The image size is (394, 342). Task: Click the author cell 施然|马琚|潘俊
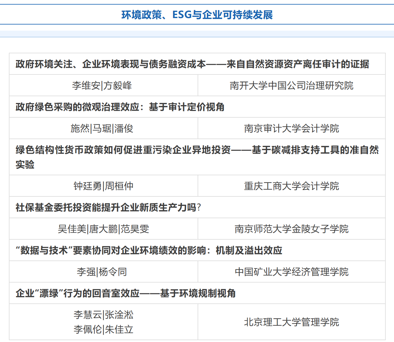tap(102, 128)
